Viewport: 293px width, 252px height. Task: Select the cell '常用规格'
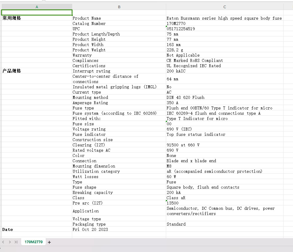pos(37,18)
